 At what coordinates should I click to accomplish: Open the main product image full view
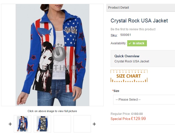(x=52, y=55)
